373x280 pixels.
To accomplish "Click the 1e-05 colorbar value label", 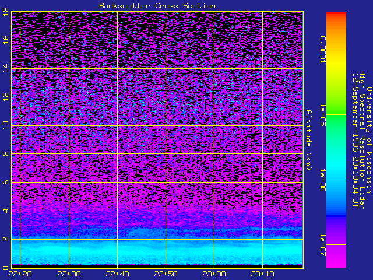I will [322, 115].
